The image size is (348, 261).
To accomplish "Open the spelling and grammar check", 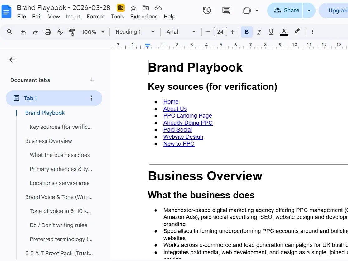I will coord(60,32).
